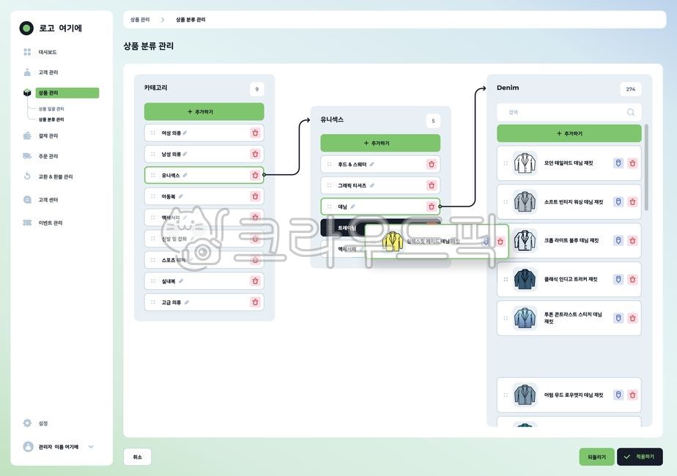Image resolution: width=677 pixels, height=476 pixels.
Task: Apply changes with the 적용하기 button
Action: [641, 455]
